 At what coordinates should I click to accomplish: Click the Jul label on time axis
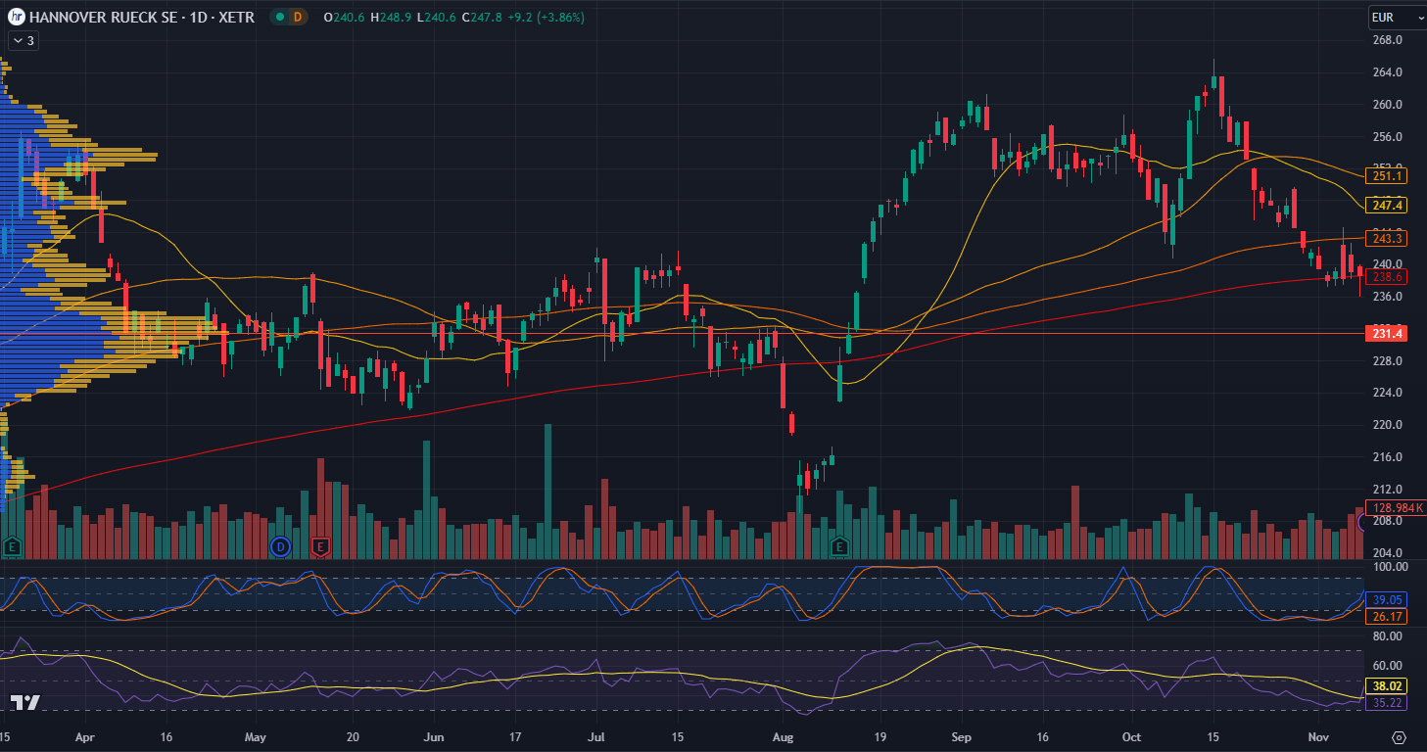596,735
